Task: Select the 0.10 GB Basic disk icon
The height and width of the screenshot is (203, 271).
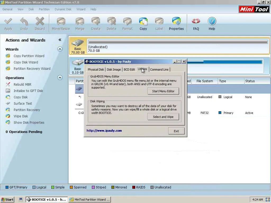Action: [78, 66]
